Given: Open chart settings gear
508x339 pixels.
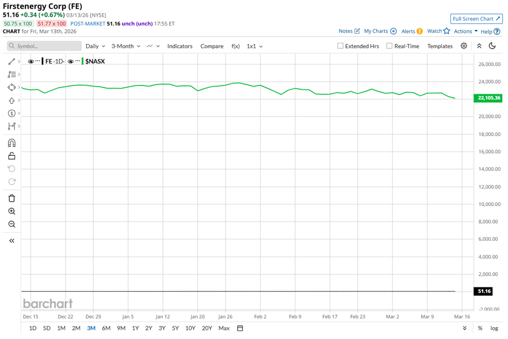Looking at the screenshot, I should coord(463,46).
